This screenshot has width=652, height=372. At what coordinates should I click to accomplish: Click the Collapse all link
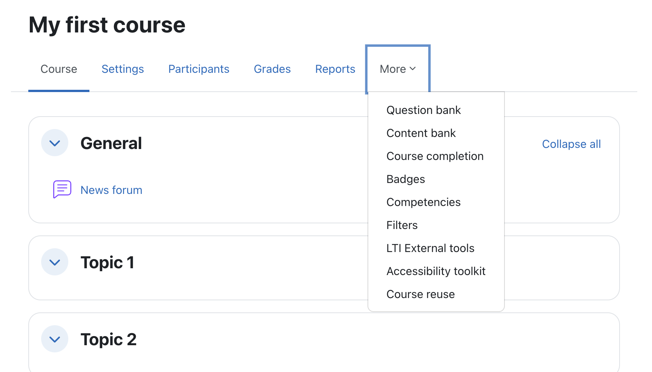pos(571,144)
